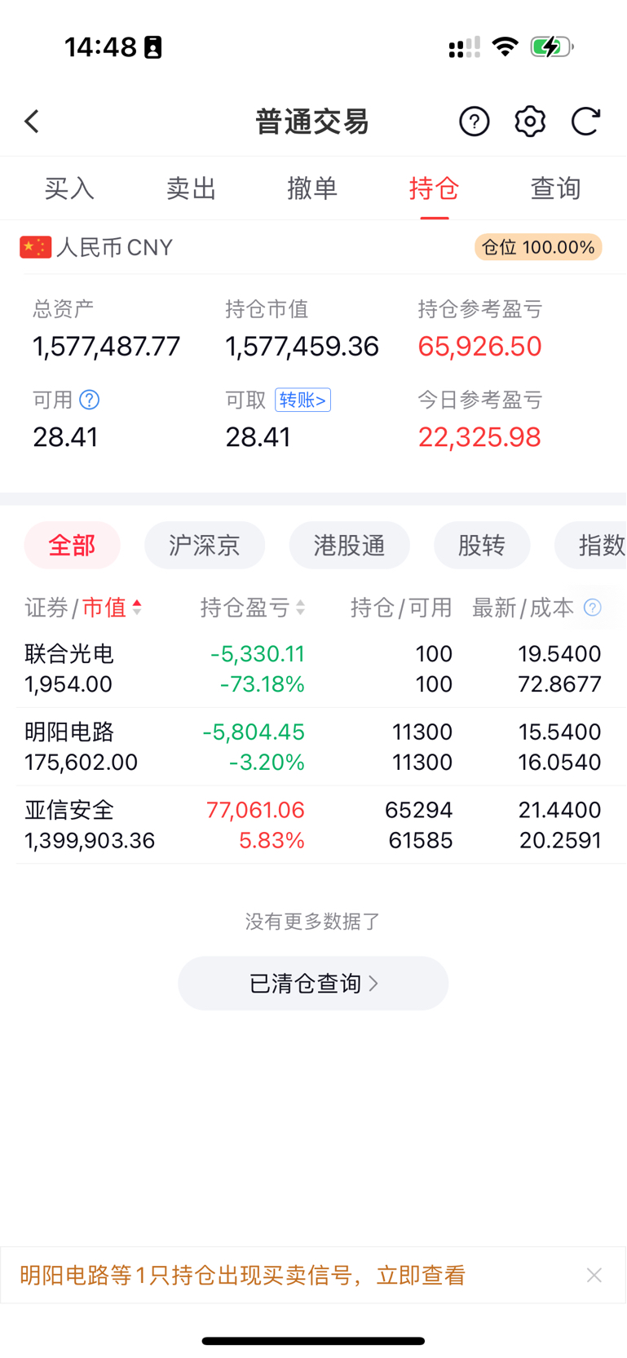Switch to the 查询 tab

coord(555,188)
